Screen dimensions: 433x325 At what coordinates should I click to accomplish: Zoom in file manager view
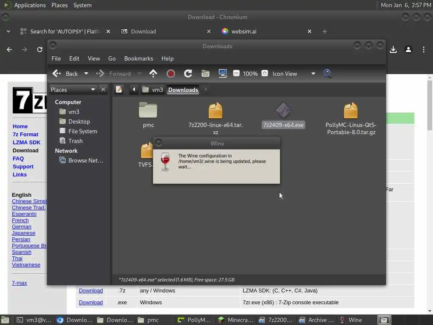tap(265, 73)
